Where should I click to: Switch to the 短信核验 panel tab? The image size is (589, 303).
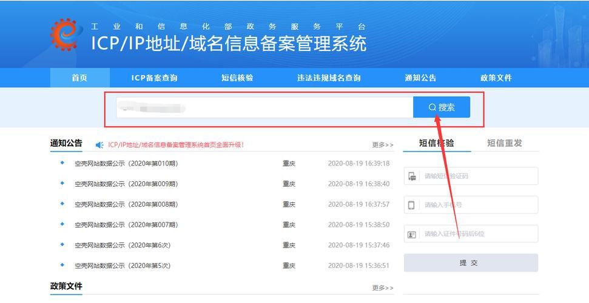coord(437,143)
